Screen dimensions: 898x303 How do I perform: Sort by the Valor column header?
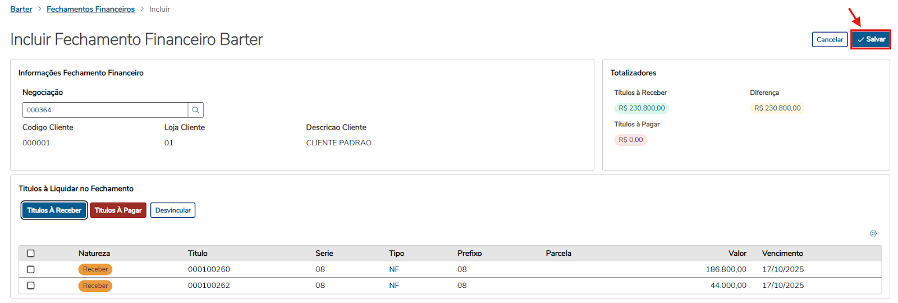[x=737, y=254]
